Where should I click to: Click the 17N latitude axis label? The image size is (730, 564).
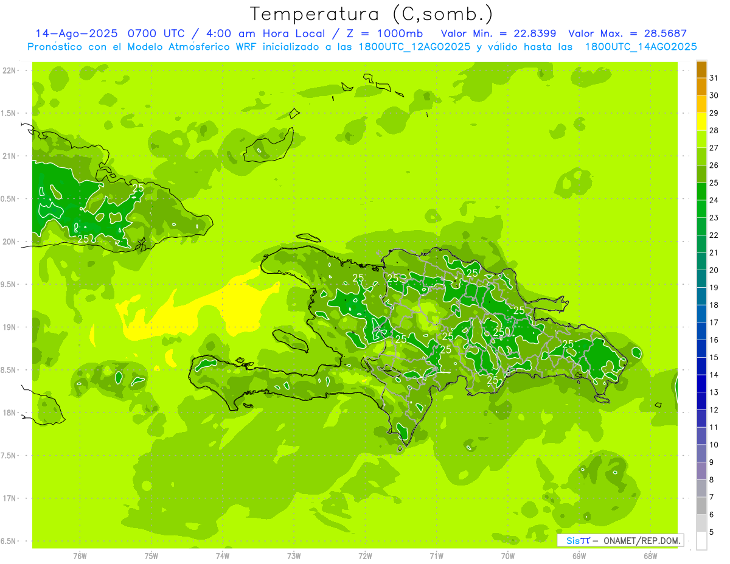[10, 498]
